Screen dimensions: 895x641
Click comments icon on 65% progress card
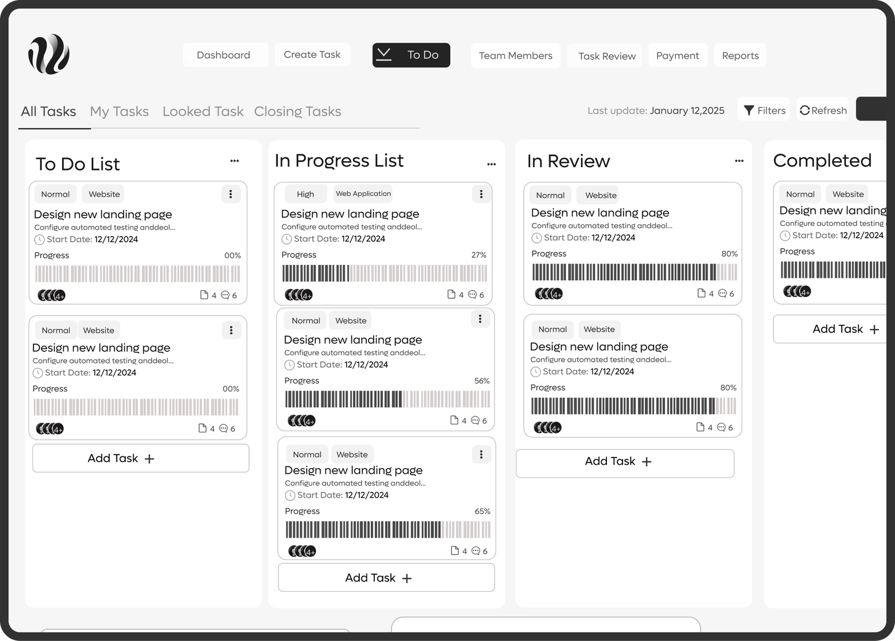476,551
